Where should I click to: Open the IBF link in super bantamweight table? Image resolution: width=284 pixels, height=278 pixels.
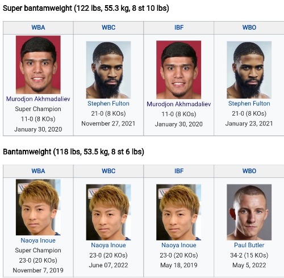point(179,27)
